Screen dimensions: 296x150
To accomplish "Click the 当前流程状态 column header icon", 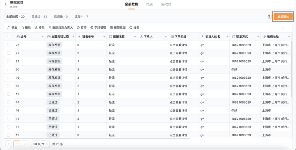I will (49, 37).
